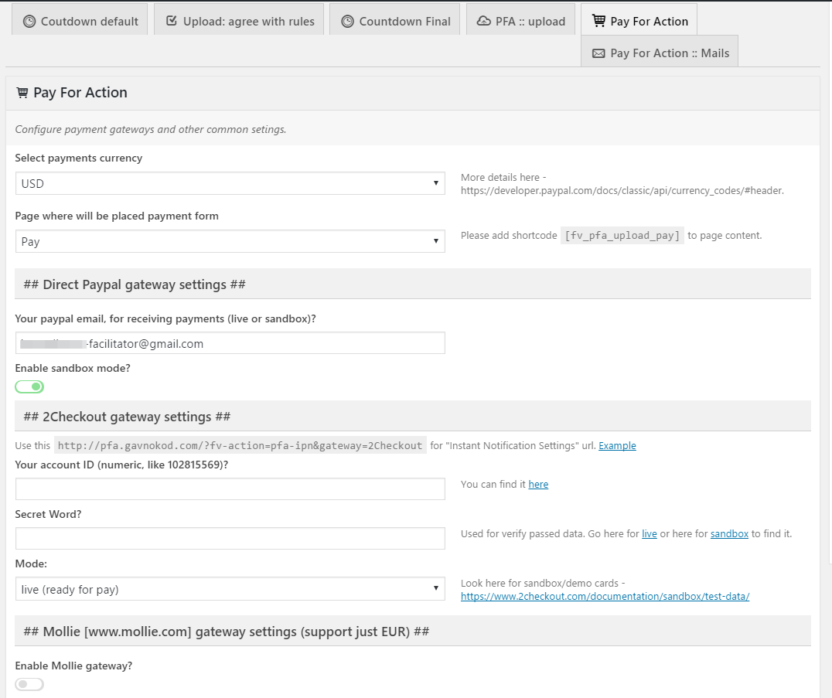Click 'Configure payment gateways' description text
Viewport: 832px width, 698px height.
(151, 129)
